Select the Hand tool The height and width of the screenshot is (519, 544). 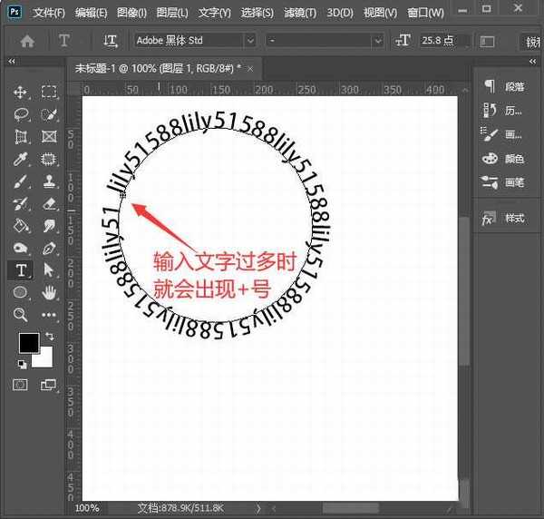coord(49,292)
